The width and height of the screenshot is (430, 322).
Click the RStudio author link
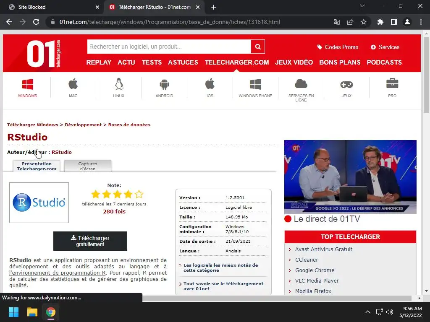pos(62,152)
